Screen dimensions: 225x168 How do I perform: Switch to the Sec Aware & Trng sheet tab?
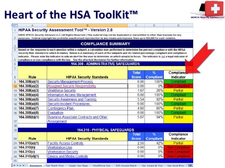tap(152, 166)
